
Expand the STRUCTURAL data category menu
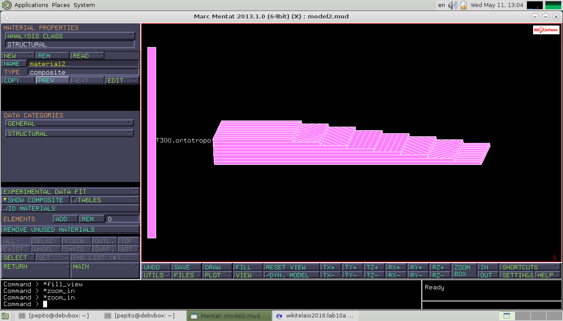(x=70, y=134)
